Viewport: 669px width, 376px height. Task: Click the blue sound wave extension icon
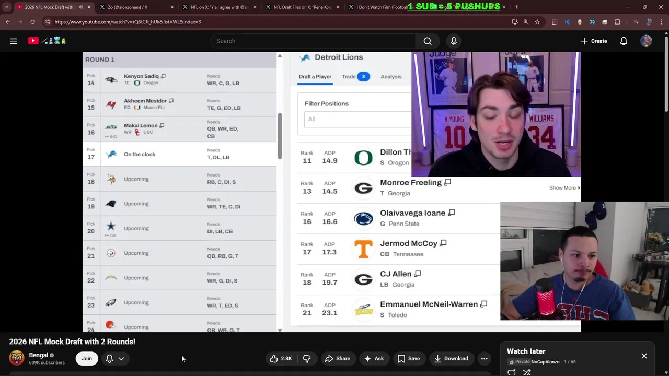coord(567,22)
